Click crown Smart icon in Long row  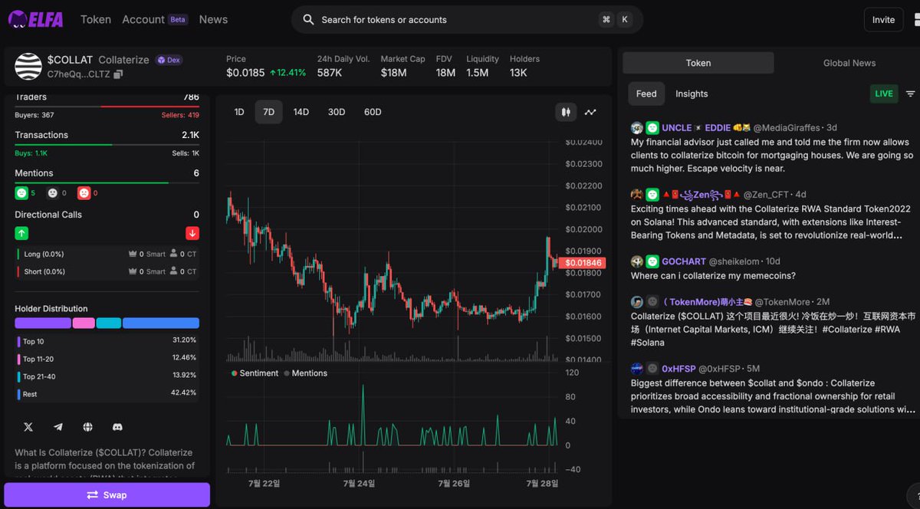click(132, 254)
